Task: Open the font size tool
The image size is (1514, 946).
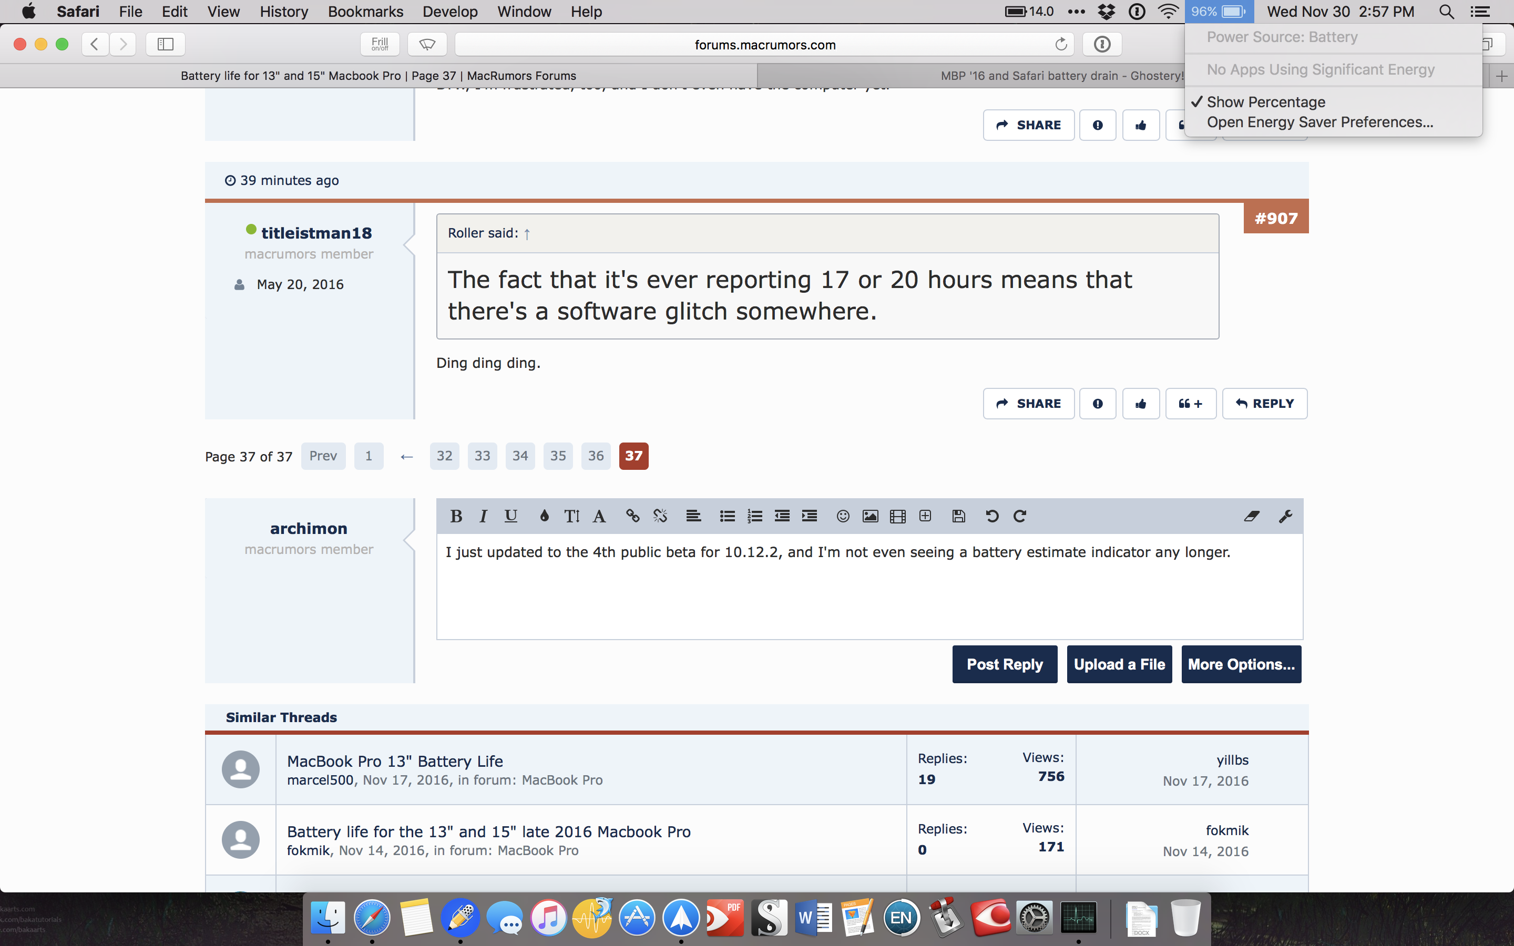Action: coord(572,516)
